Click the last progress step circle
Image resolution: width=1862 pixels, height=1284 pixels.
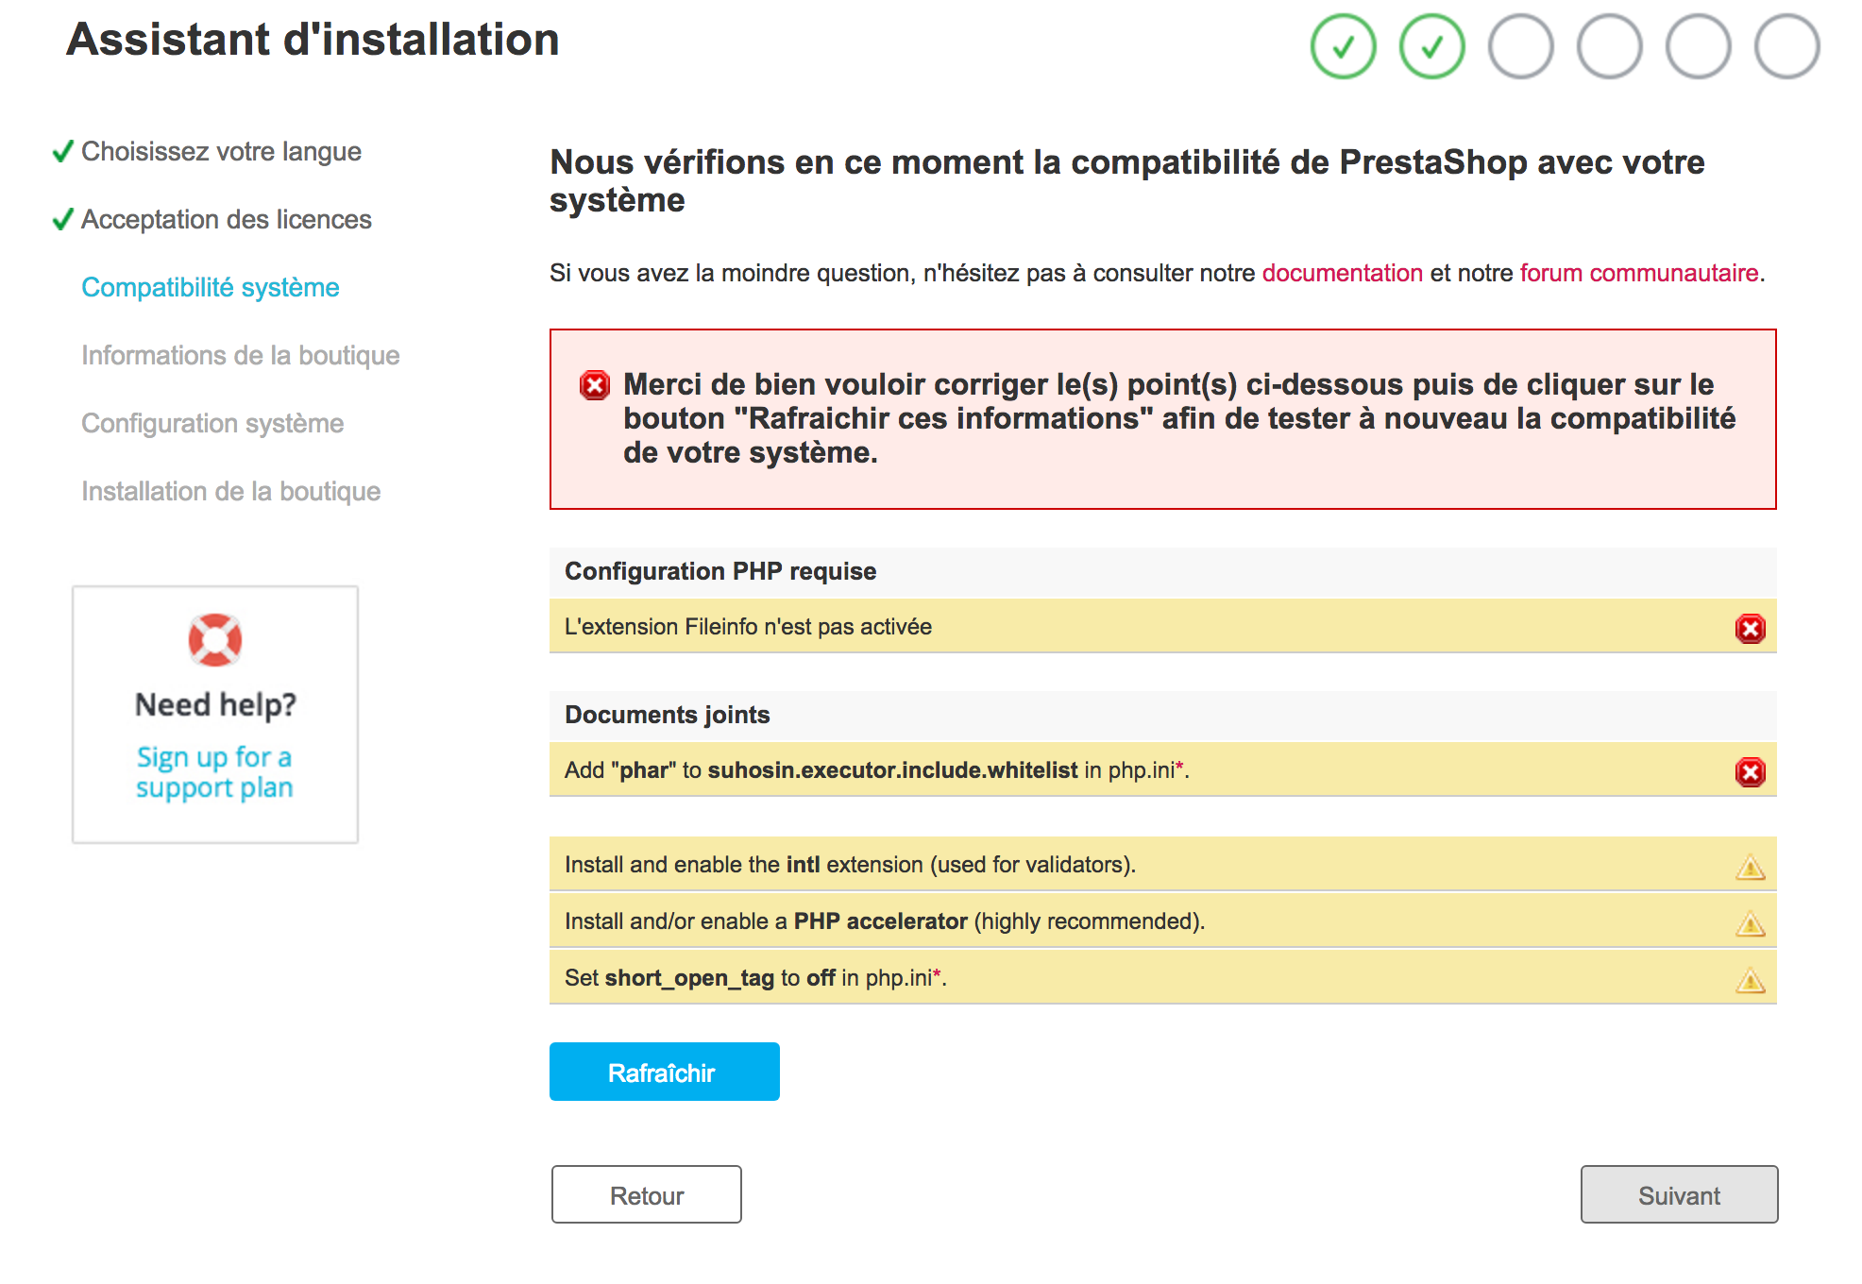click(1786, 46)
